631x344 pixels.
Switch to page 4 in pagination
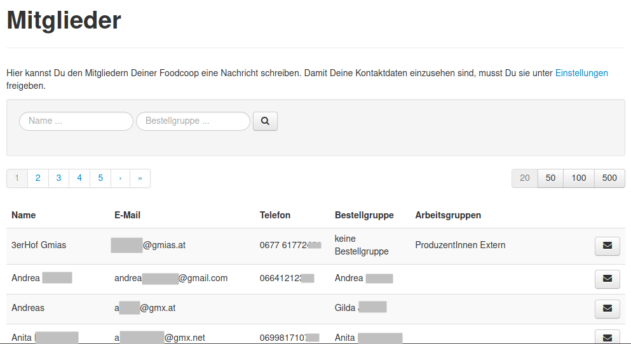click(x=79, y=178)
